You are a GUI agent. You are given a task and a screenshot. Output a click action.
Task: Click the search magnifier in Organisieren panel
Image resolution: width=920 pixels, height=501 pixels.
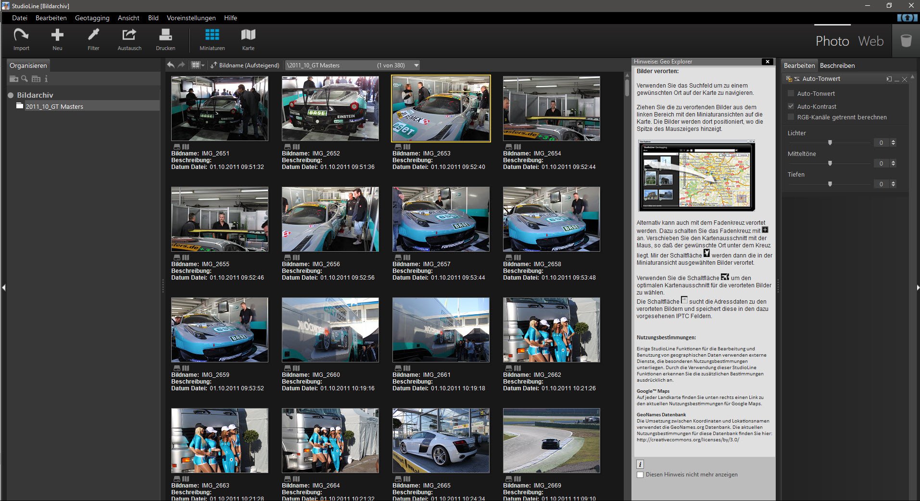pyautogui.click(x=25, y=78)
